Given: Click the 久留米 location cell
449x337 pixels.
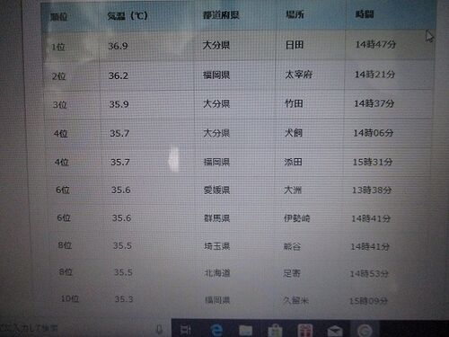Looking at the screenshot, I should 295,300.
